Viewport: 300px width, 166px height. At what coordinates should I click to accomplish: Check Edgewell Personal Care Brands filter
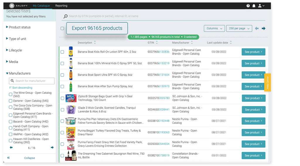point(11,115)
